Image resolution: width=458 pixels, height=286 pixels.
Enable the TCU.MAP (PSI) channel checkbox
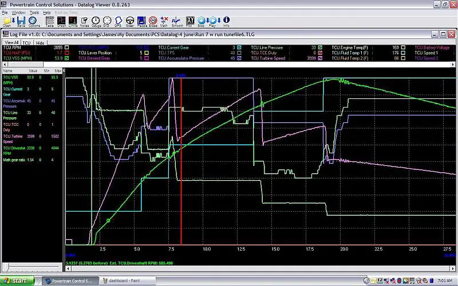coord(67,53)
